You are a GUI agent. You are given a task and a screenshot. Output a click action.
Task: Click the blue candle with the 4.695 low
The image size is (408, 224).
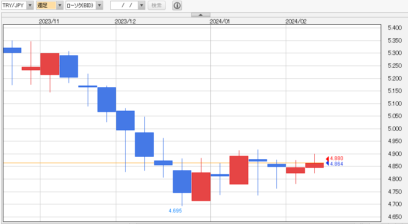tap(182, 181)
